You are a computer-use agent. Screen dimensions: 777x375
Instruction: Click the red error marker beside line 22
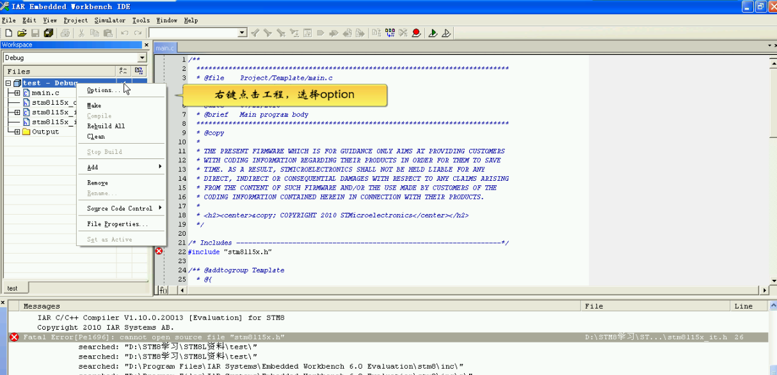[159, 252]
